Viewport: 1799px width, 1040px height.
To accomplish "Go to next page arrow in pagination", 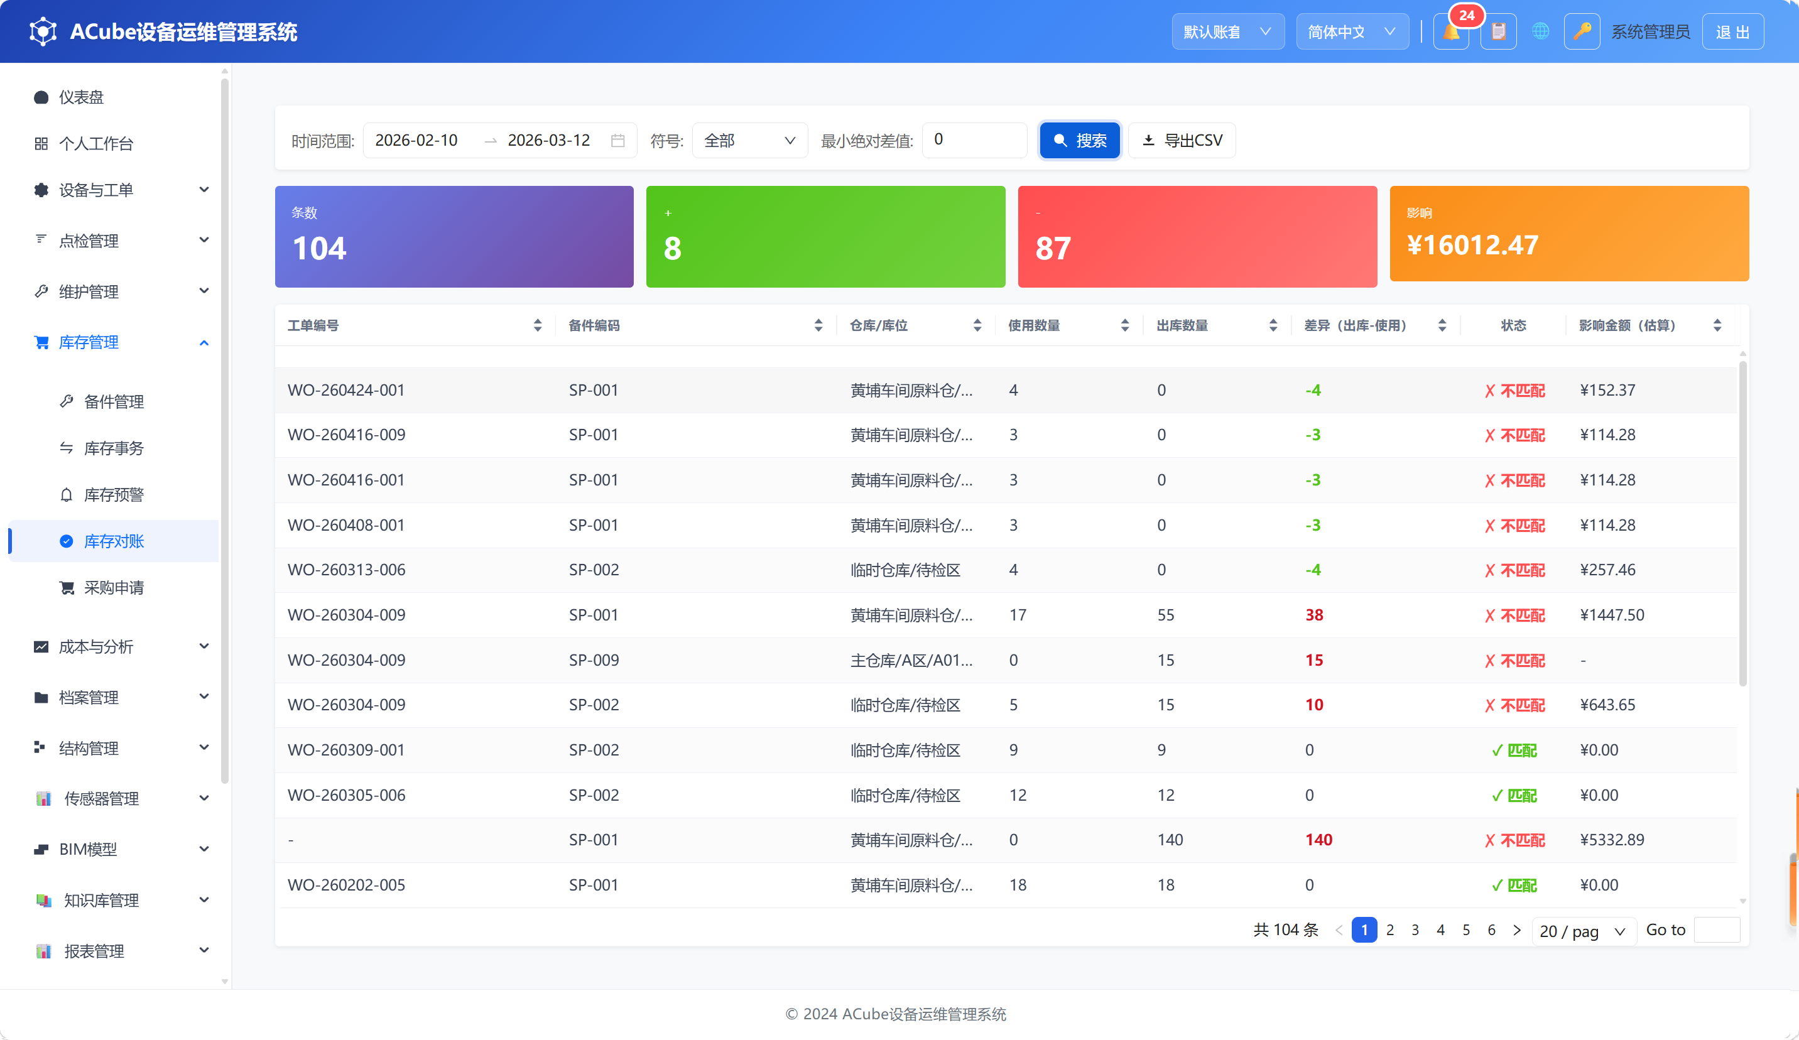I will point(1517,930).
